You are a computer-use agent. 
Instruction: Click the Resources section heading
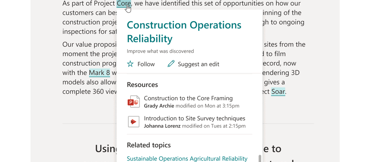[x=143, y=84]
